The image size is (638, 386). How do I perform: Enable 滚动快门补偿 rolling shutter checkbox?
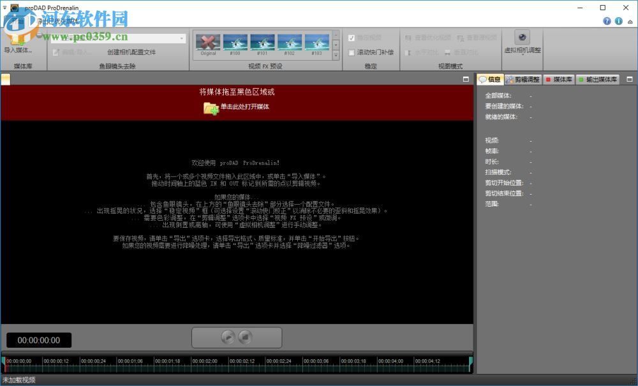352,52
